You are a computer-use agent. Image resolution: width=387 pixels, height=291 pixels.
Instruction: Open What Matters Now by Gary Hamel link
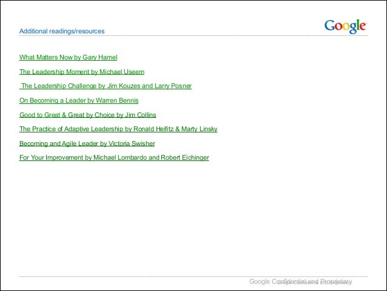69,57
